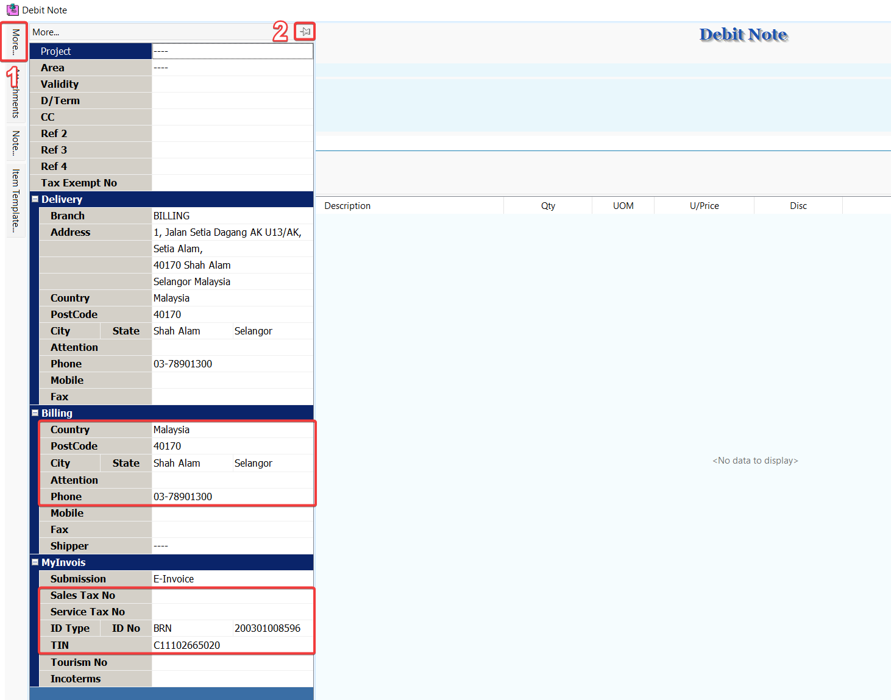Viewport: 891px width, 700px height.
Task: Click the Billing Shipper field
Action: click(232, 546)
